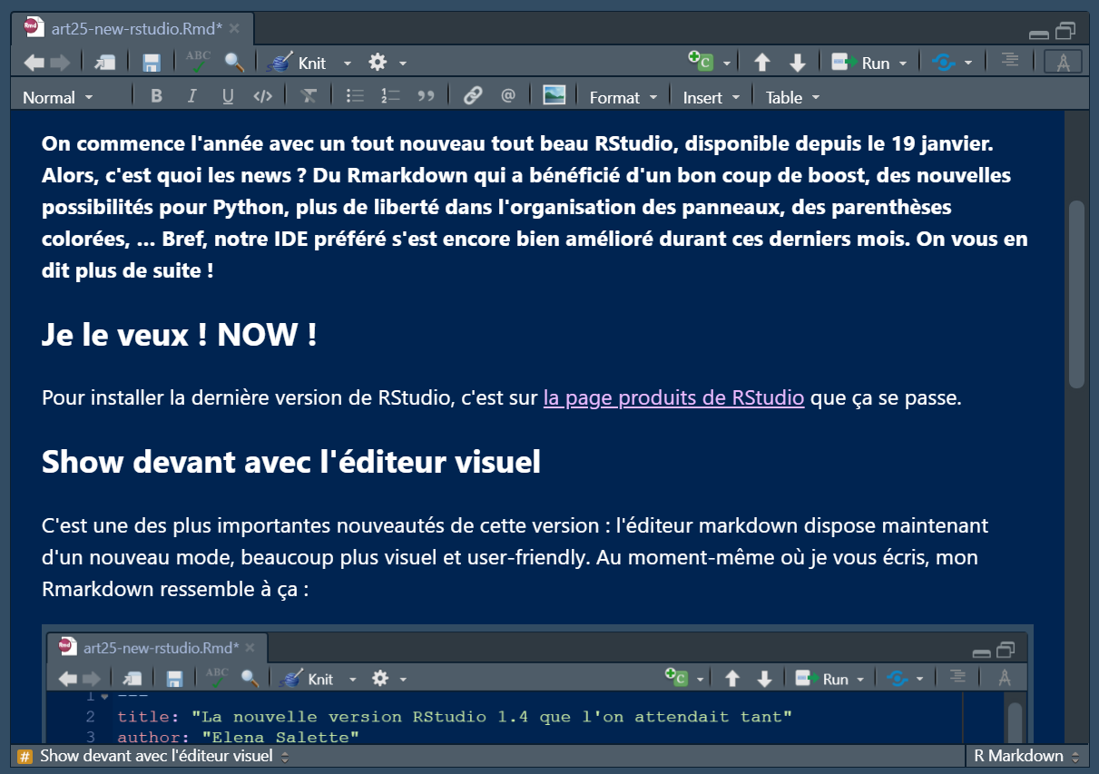Go to next section with down arrow
This screenshot has height=774, width=1099.
coord(798,63)
